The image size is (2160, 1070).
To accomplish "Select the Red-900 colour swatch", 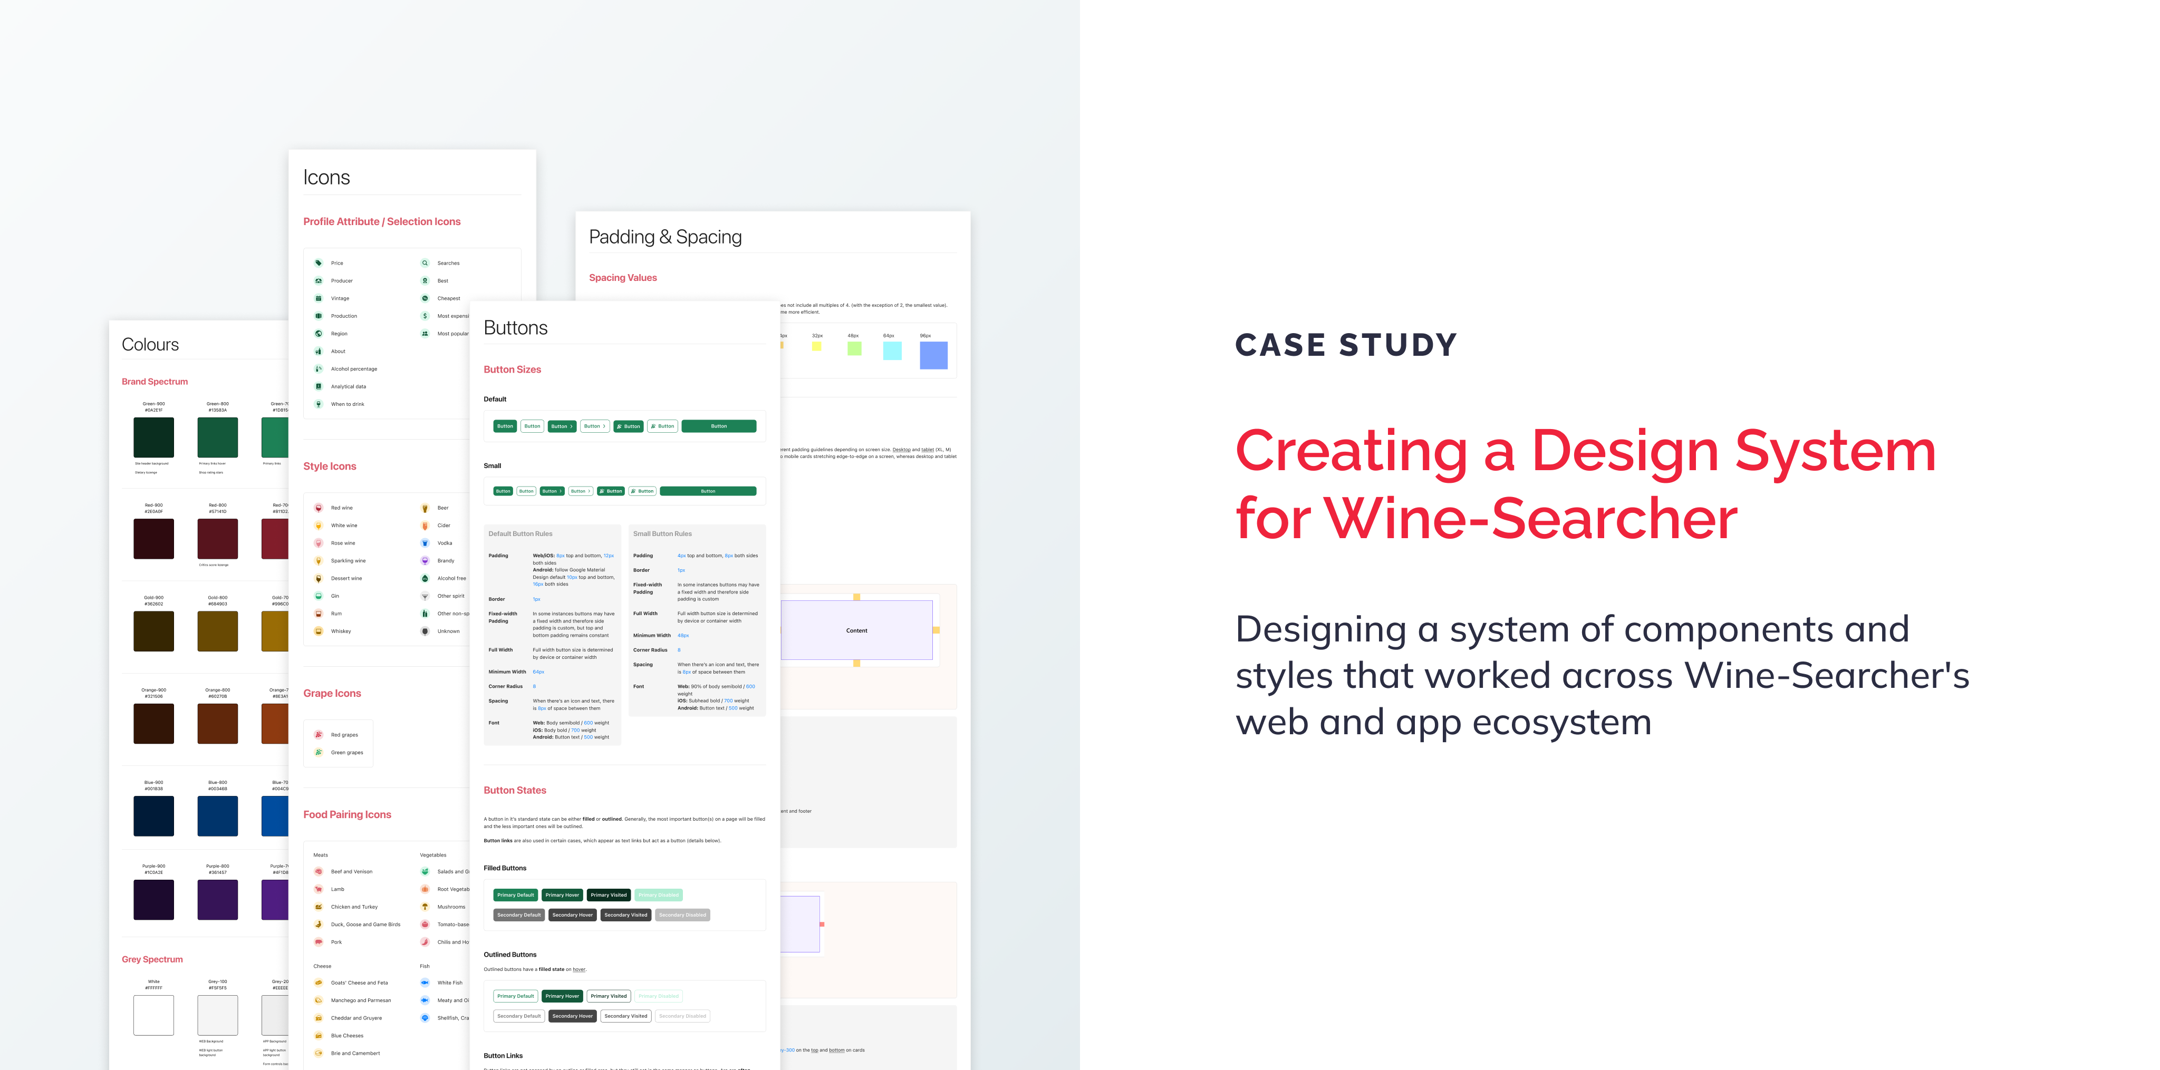I will [153, 539].
